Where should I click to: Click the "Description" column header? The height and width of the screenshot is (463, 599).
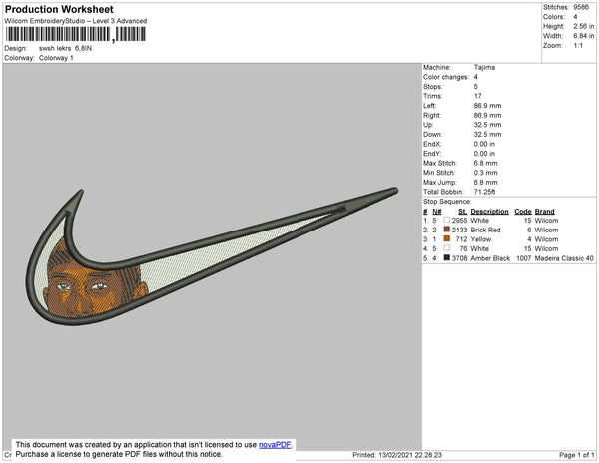pos(490,212)
